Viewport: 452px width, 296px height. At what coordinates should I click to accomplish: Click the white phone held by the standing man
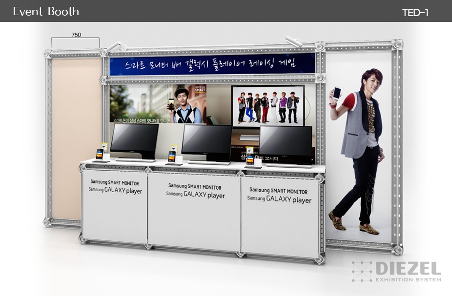[x=336, y=93]
